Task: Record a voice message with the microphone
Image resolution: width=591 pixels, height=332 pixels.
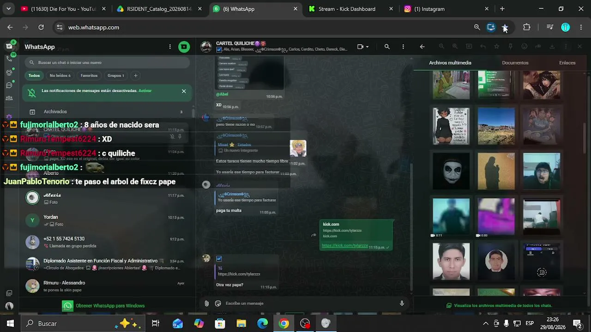Action: coord(402,303)
